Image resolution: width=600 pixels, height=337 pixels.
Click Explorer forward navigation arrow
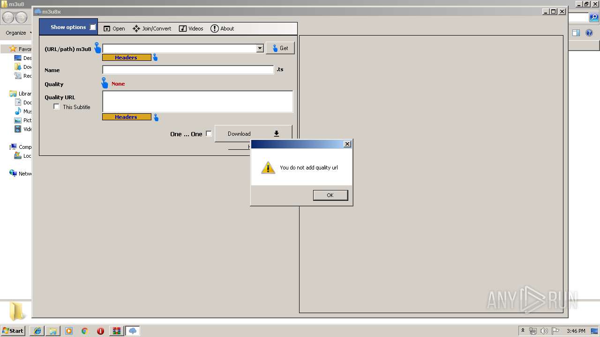pos(22,18)
